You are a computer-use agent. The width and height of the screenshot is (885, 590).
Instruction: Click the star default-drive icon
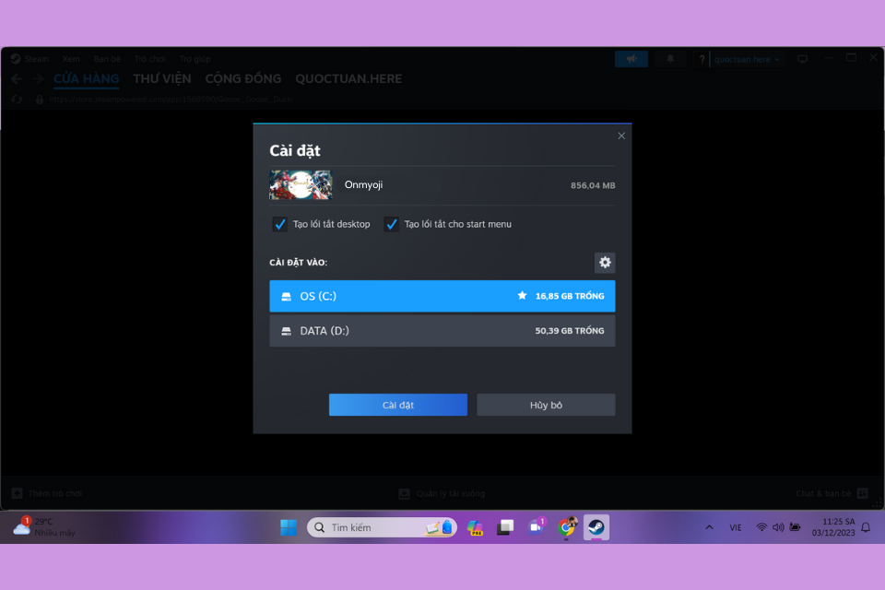[x=522, y=295]
